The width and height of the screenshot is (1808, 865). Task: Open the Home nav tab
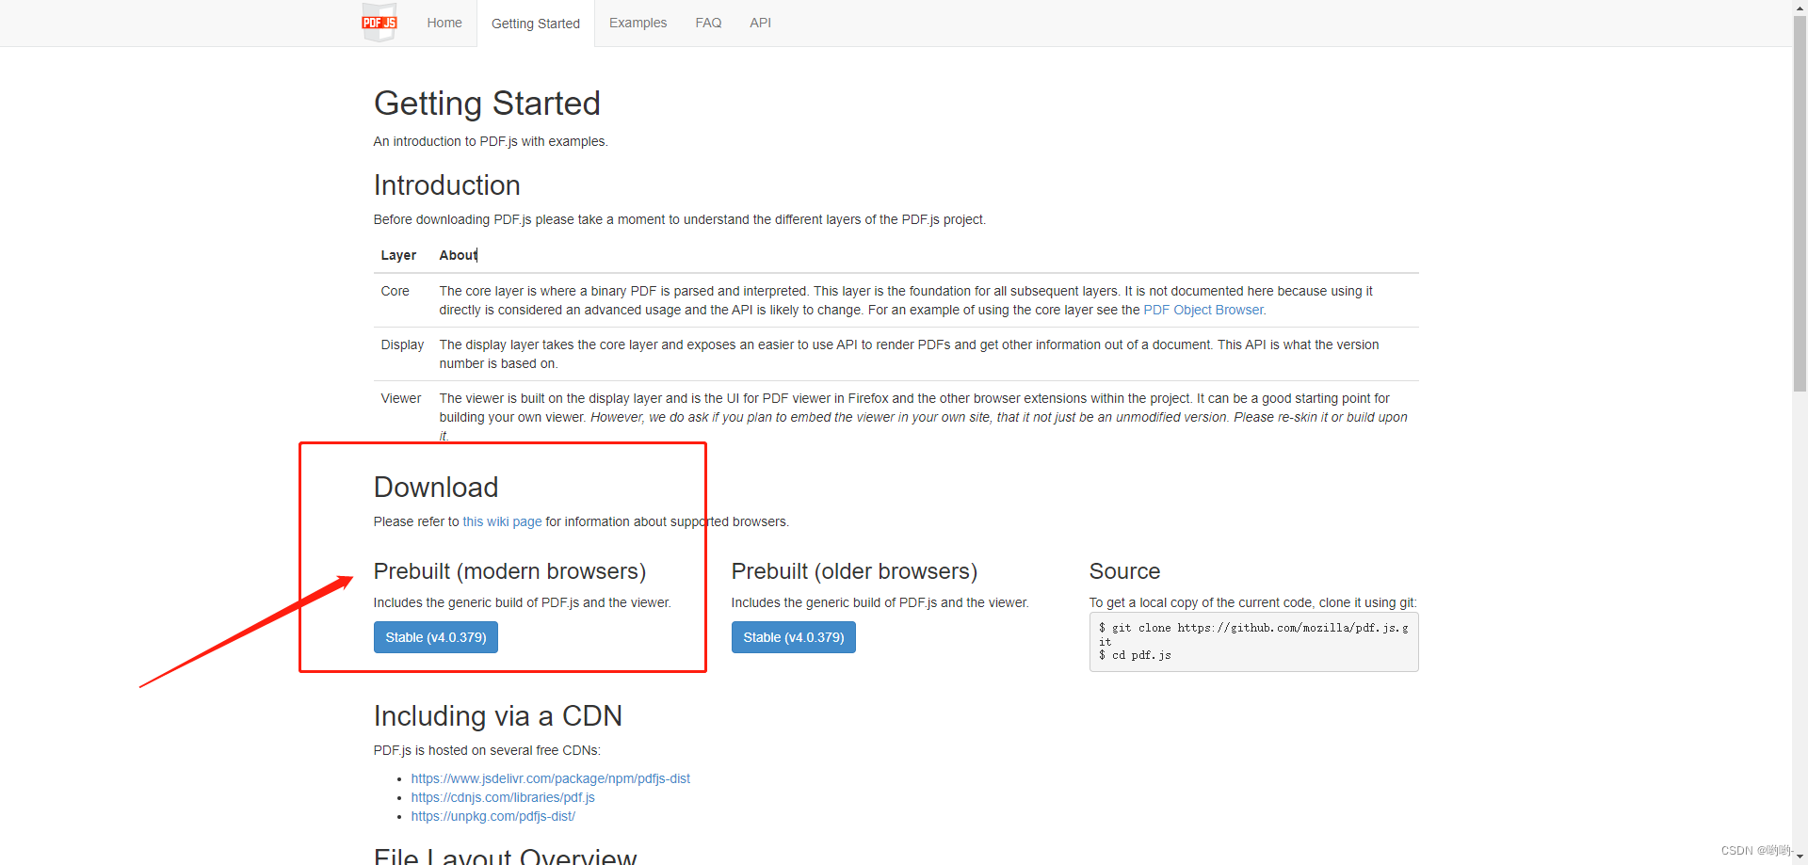444,23
